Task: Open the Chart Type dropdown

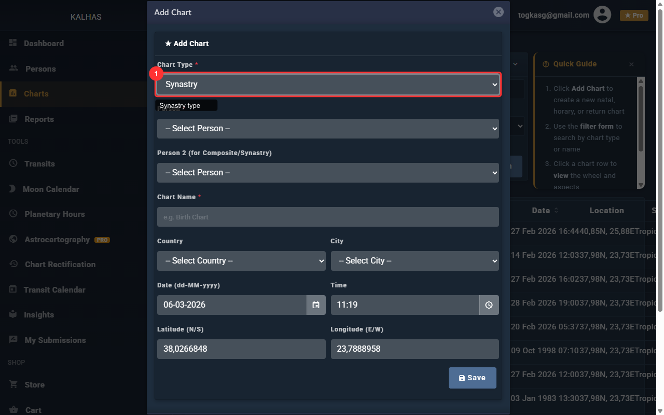Action: 328,85
